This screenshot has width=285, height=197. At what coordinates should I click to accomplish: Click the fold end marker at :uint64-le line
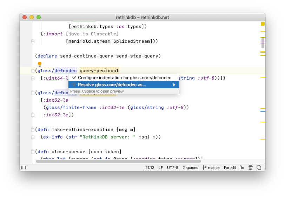point(33,78)
